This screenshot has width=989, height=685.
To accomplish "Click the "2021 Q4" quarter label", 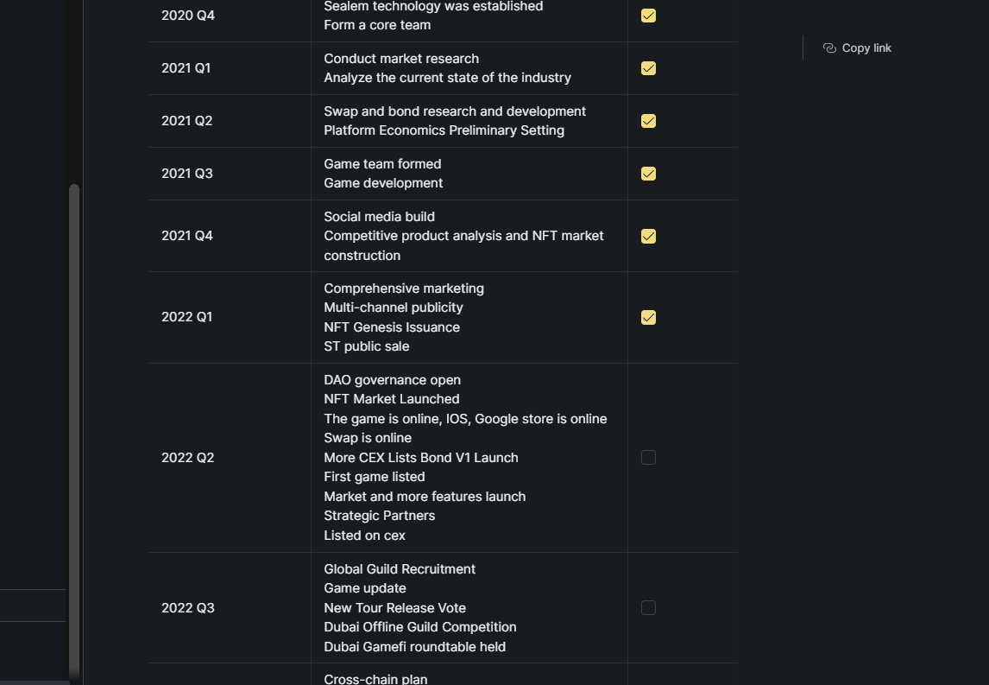I will coord(186,236).
